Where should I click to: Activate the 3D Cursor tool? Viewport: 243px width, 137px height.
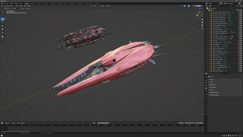3,15
